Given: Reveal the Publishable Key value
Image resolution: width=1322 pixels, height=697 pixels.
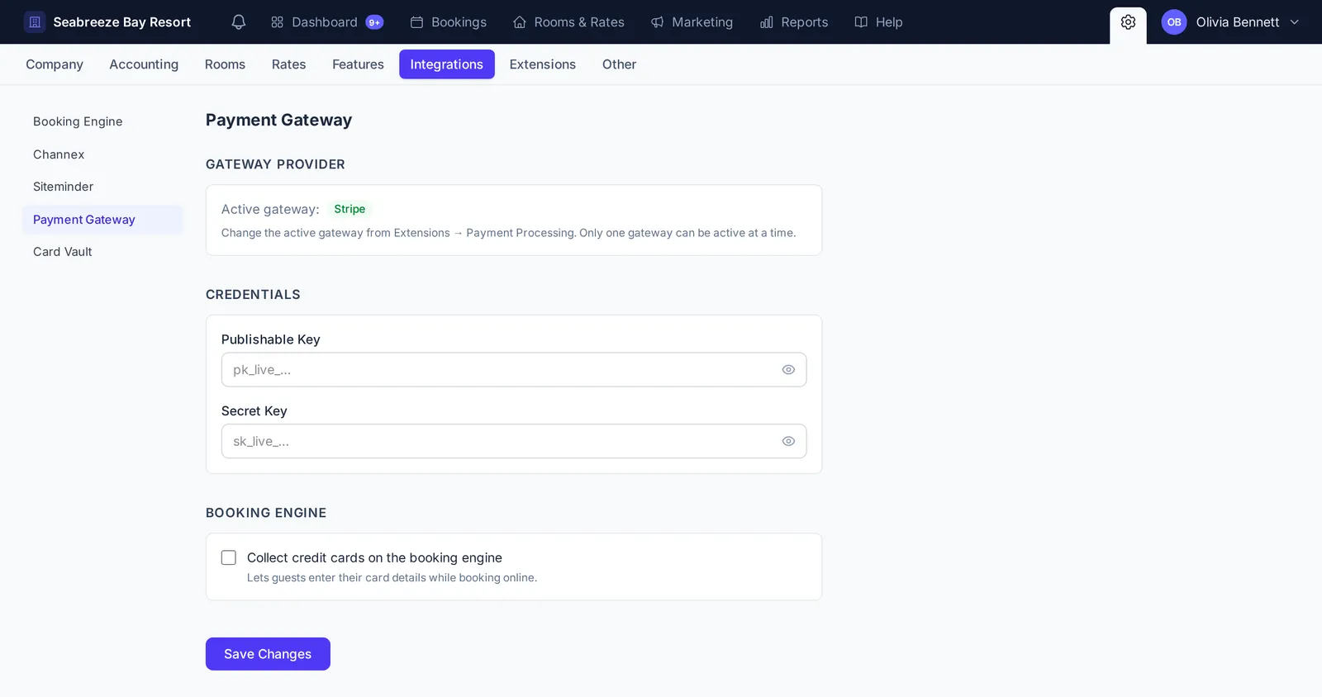Looking at the screenshot, I should 788,370.
